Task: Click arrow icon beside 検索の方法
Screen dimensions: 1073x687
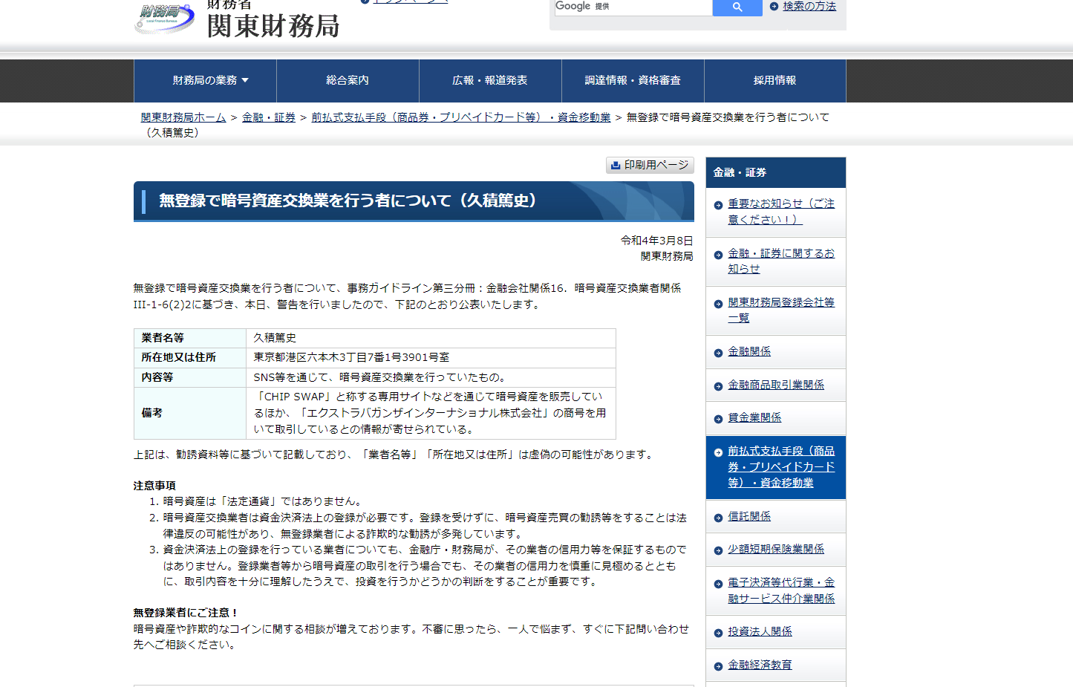Action: pos(774,7)
